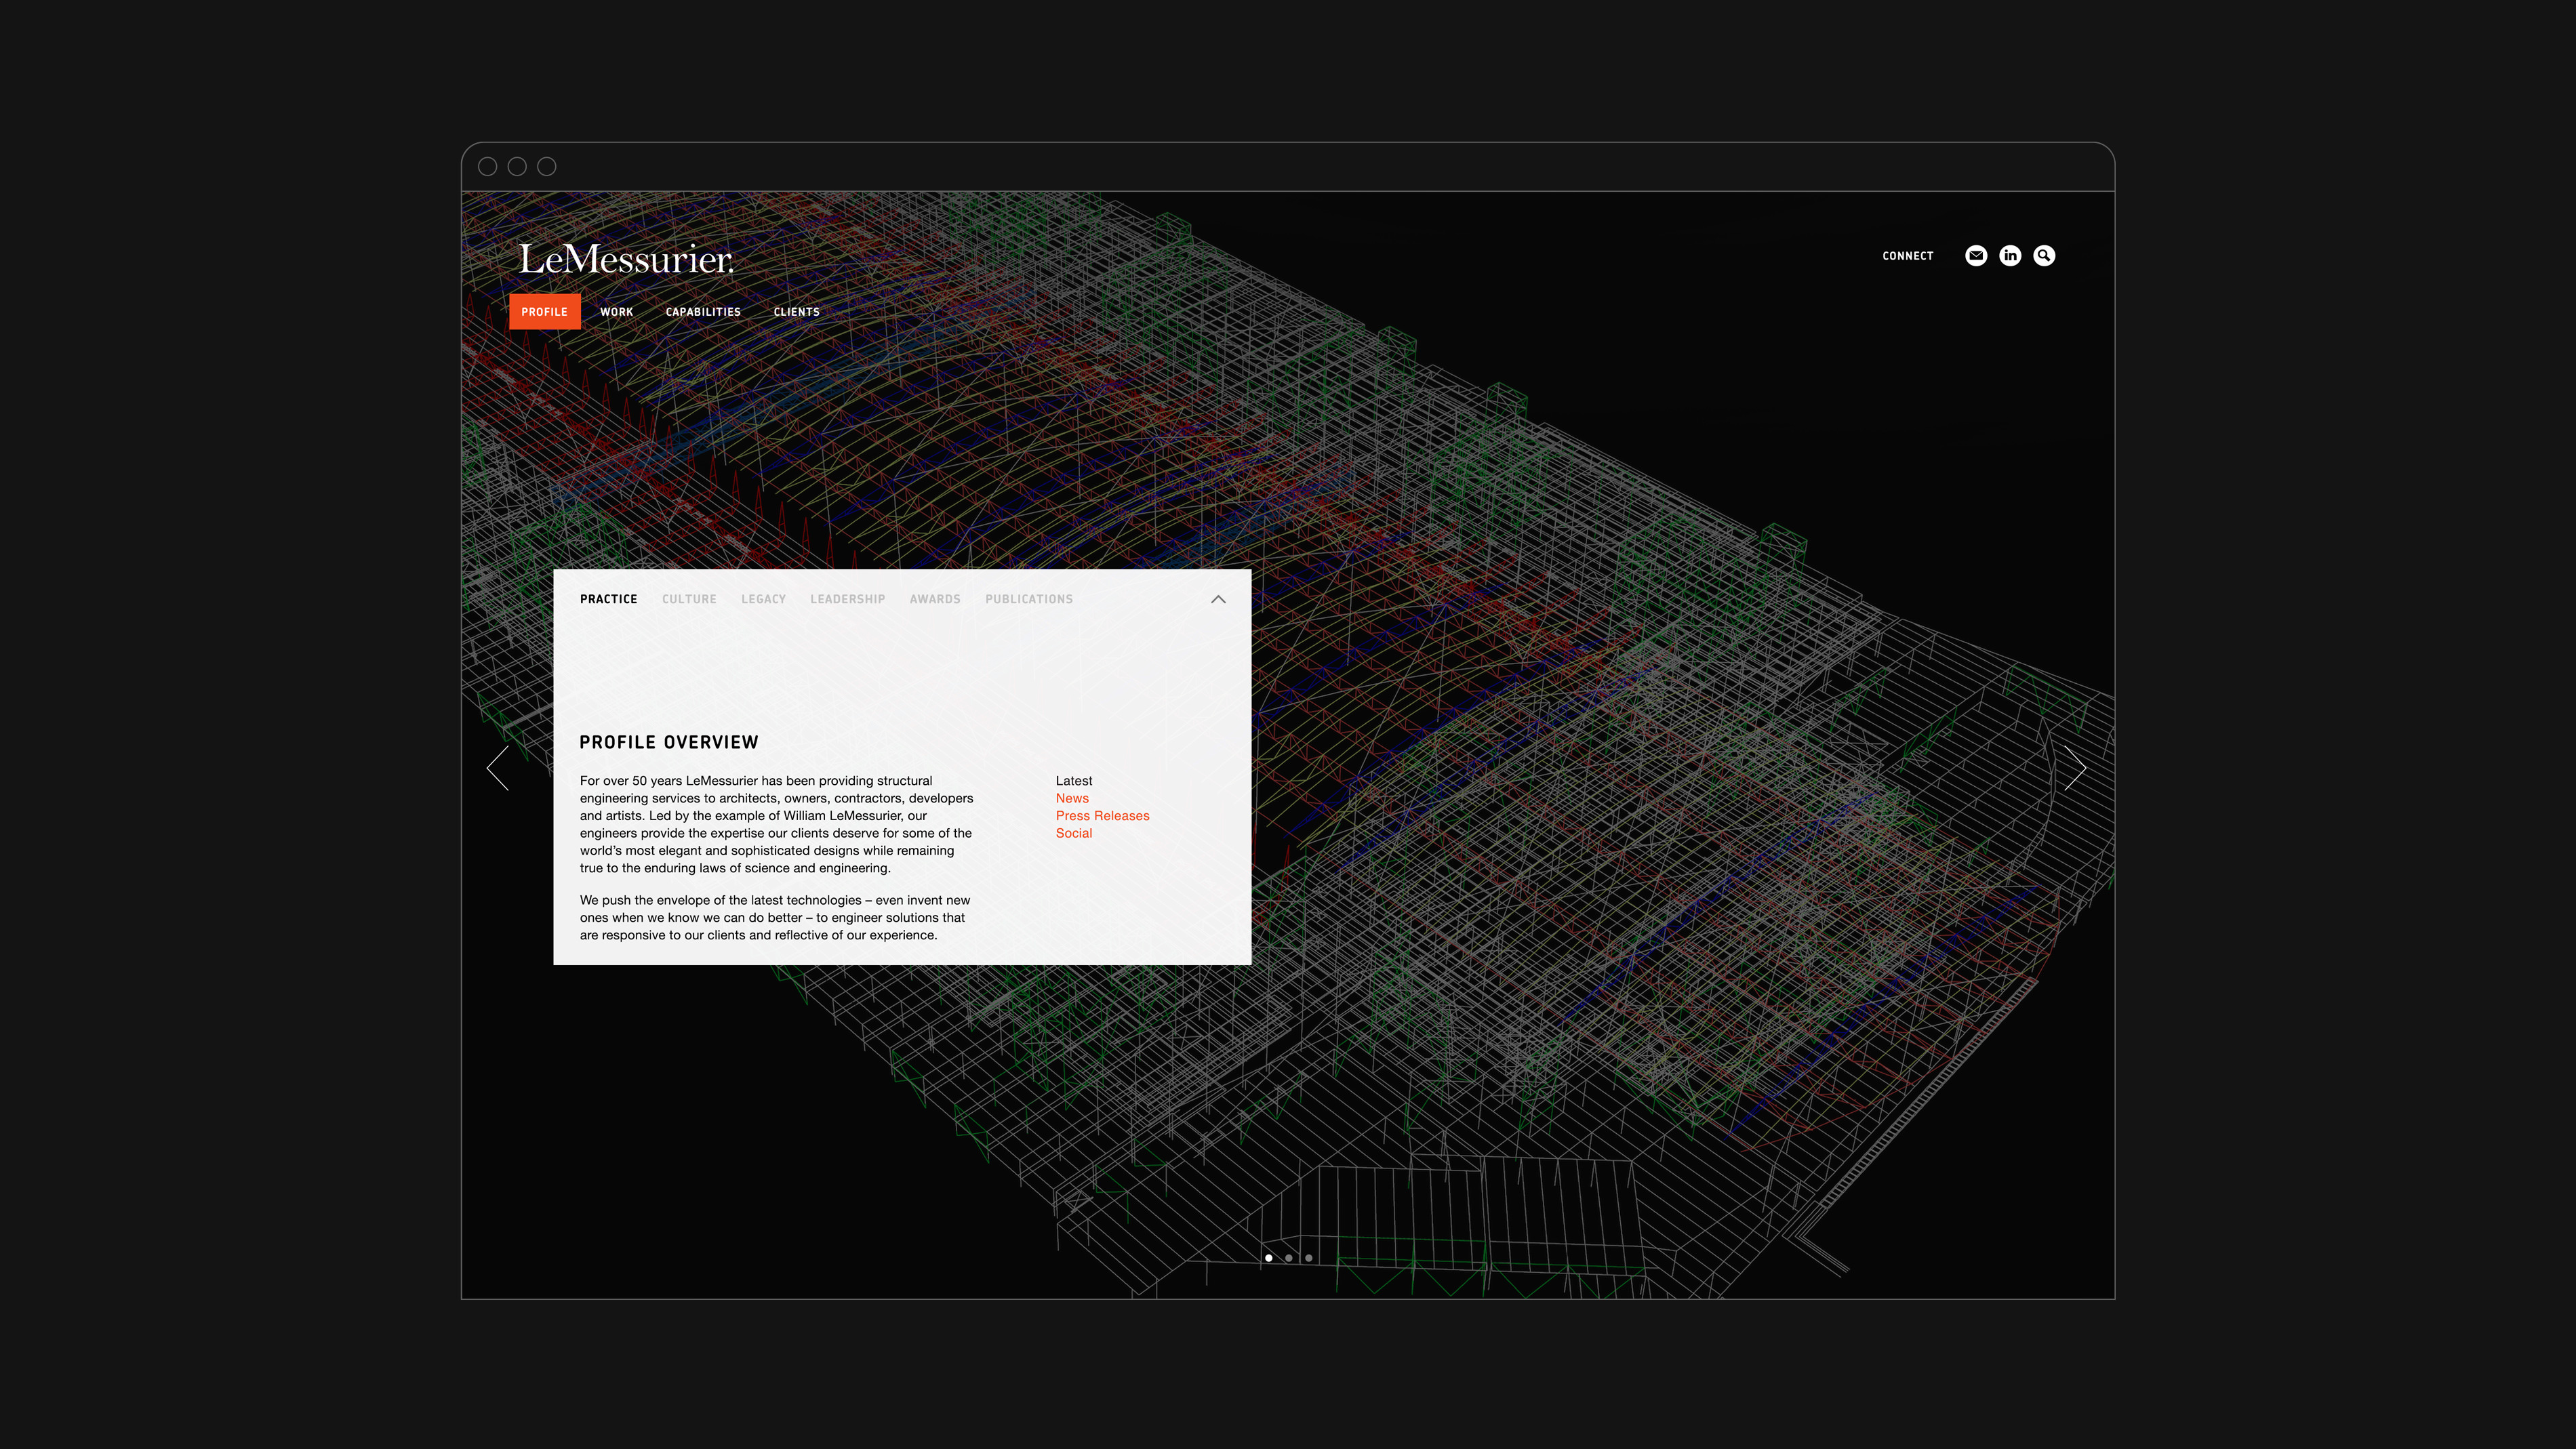Toggle the PRACTICE section tab
The height and width of the screenshot is (1449, 2576).
[609, 598]
